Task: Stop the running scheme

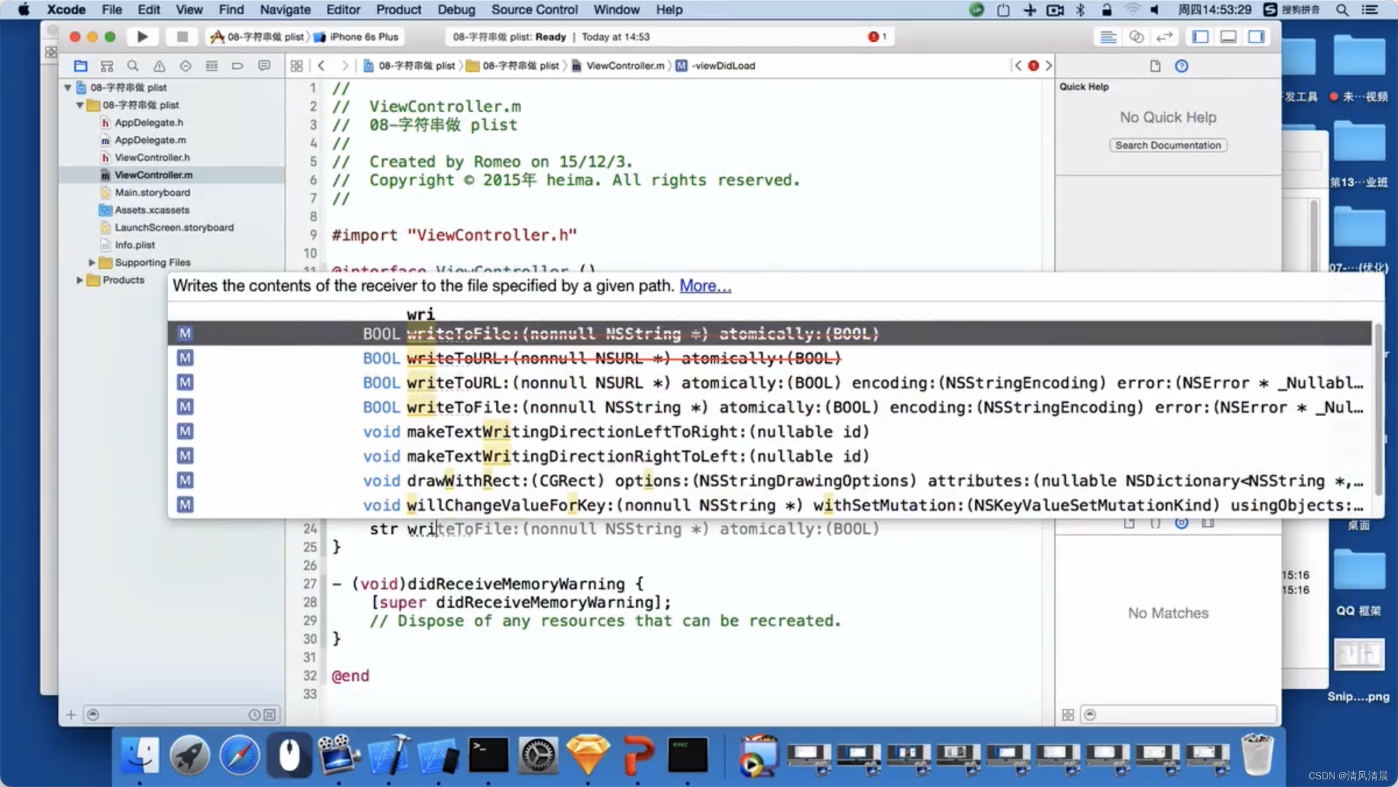Action: coord(182,37)
